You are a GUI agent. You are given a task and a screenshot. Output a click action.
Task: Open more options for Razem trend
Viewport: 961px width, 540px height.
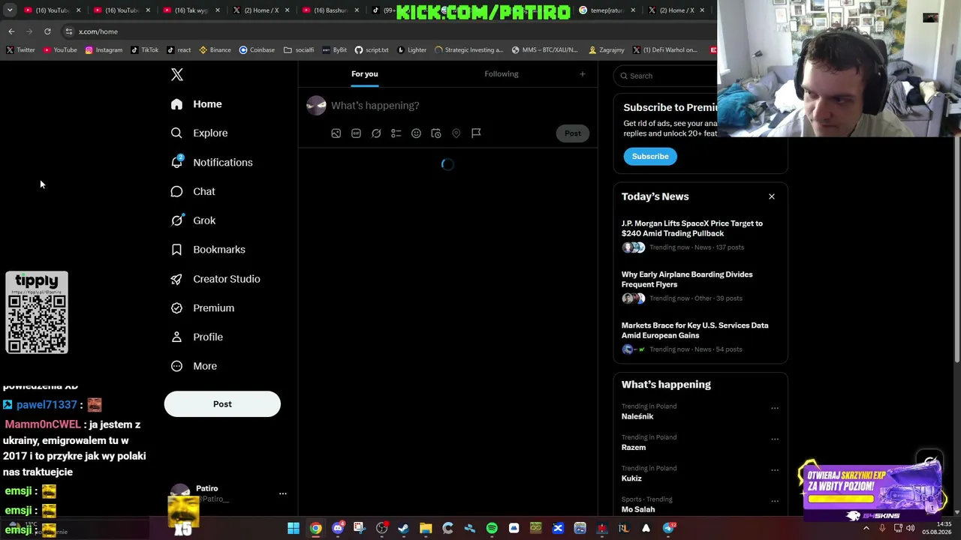(775, 439)
